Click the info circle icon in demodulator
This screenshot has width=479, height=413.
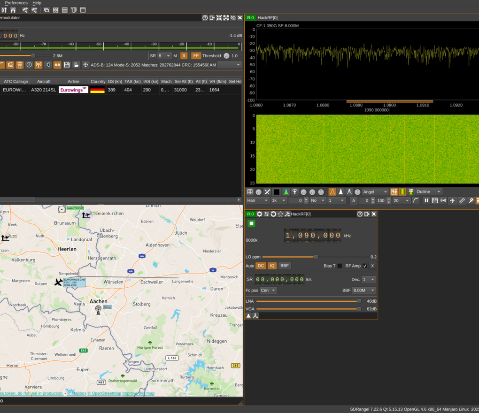pyautogui.click(x=29, y=65)
